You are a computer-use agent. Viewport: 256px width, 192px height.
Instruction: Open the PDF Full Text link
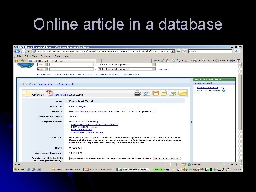64,95
